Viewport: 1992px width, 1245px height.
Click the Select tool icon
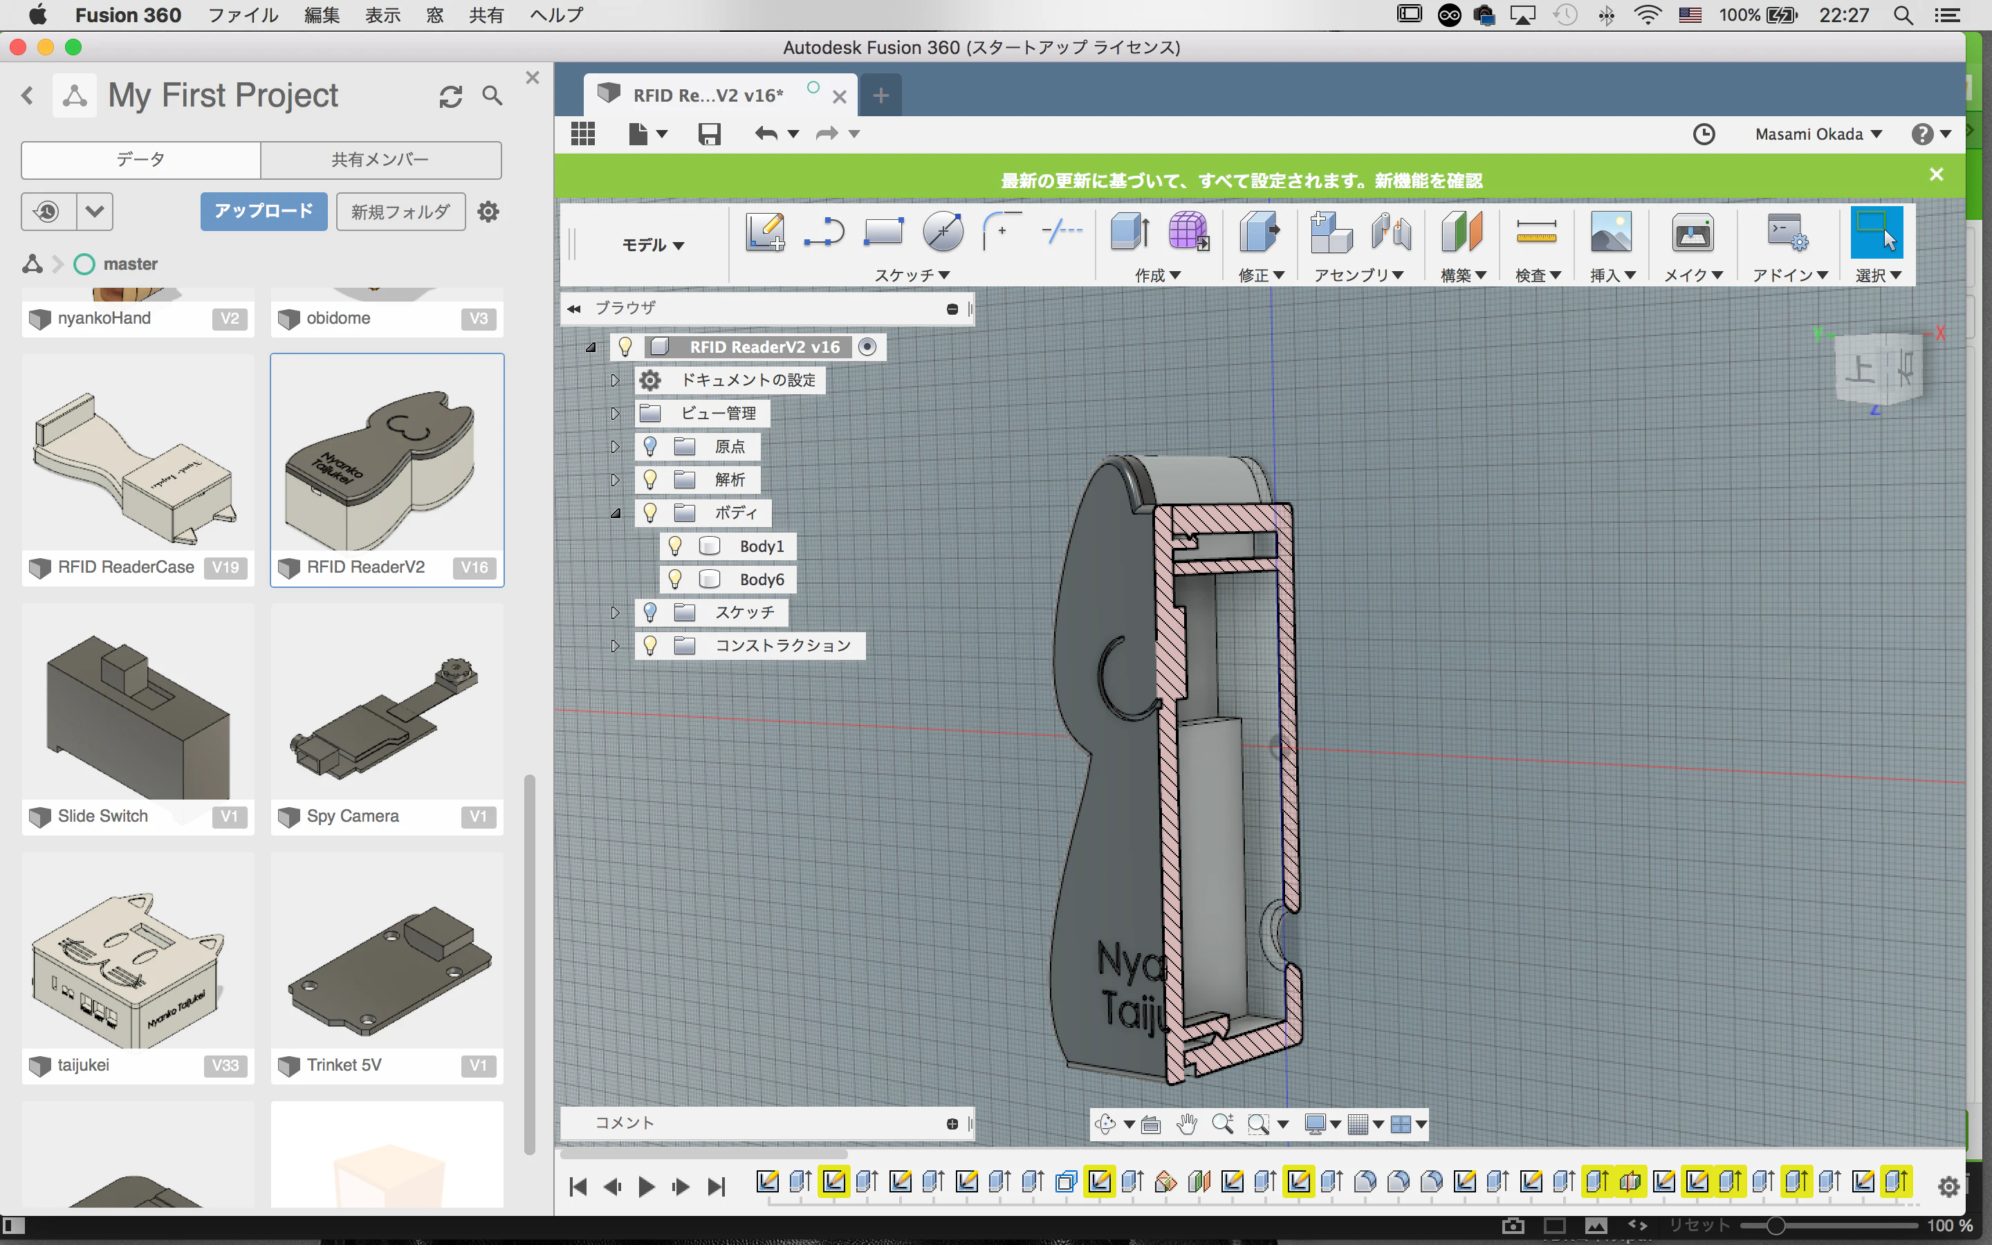1876,232
